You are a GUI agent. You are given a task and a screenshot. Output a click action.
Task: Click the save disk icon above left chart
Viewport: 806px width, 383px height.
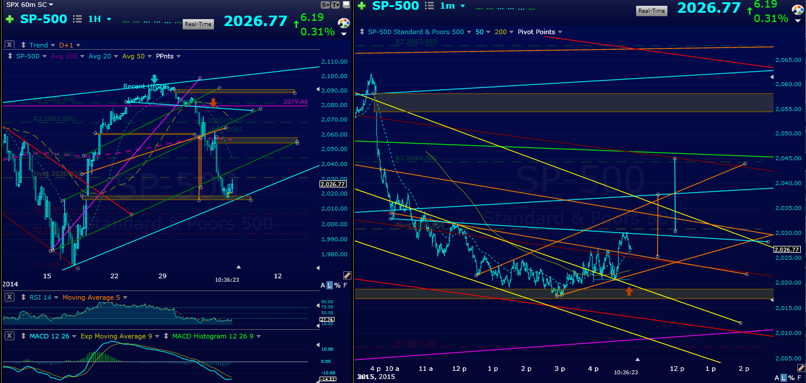(345, 5)
